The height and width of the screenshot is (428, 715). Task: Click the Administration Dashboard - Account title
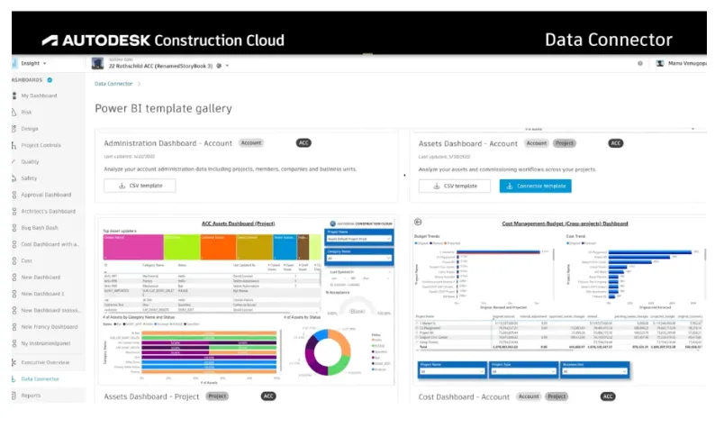[x=168, y=143]
